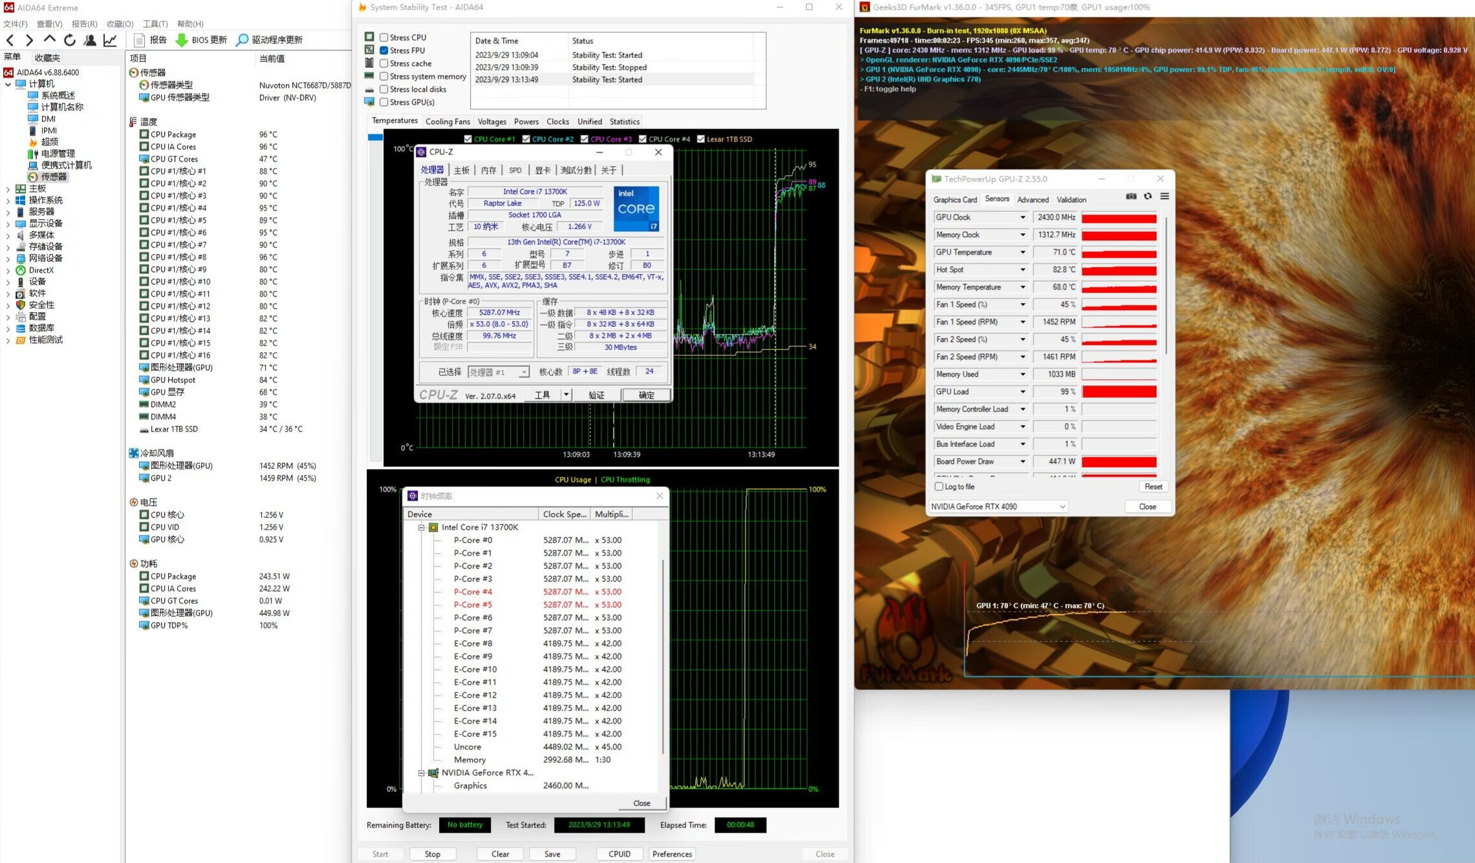
Task: Click GPU-Z refresh sensors icon
Action: (1148, 196)
